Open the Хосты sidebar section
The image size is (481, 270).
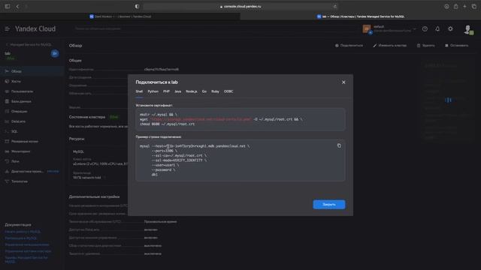point(32,82)
